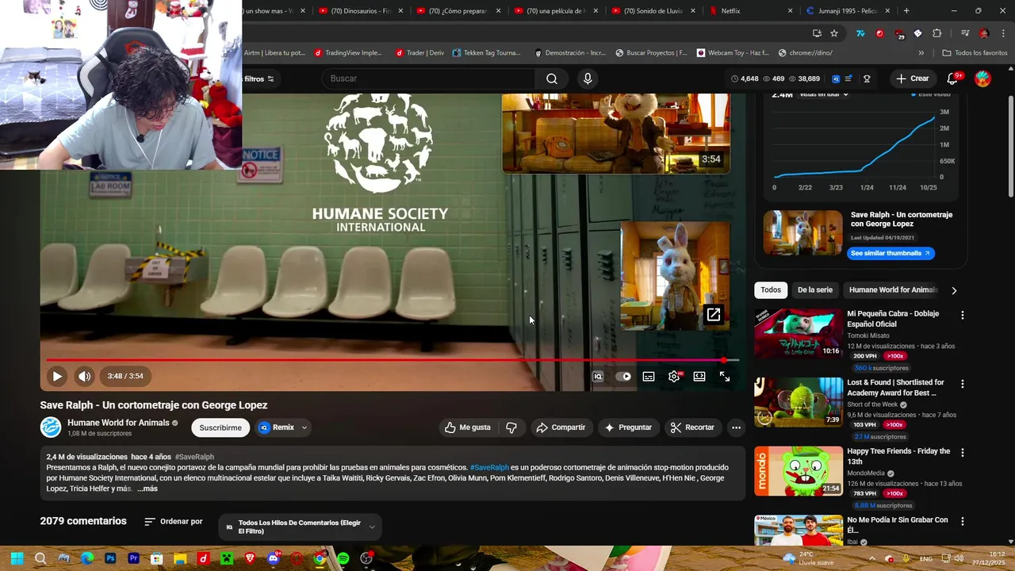Viewport: 1015px width, 571px height.
Task: Click the vidIQ trophy icon in header
Action: tap(867, 79)
